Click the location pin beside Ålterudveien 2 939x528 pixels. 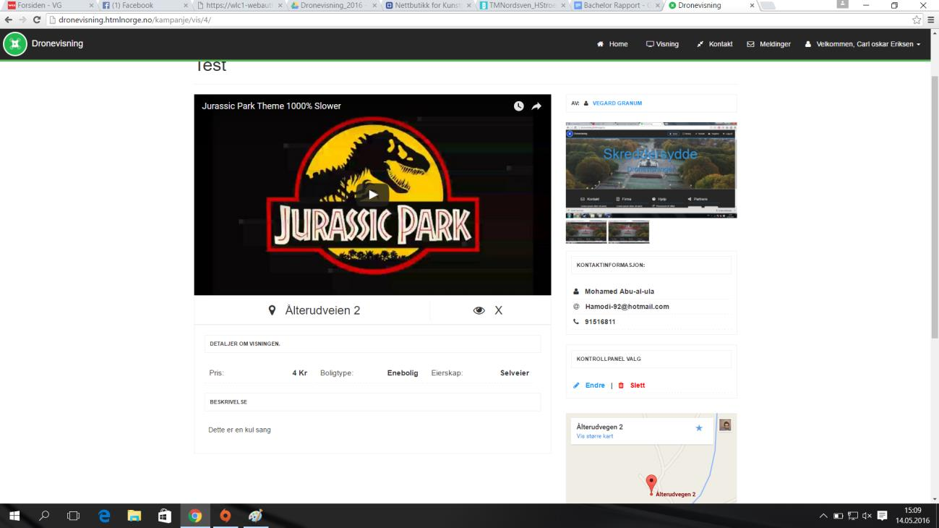point(272,310)
